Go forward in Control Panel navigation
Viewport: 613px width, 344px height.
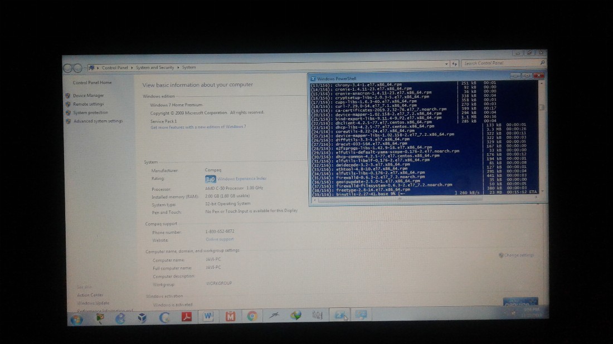click(x=78, y=68)
